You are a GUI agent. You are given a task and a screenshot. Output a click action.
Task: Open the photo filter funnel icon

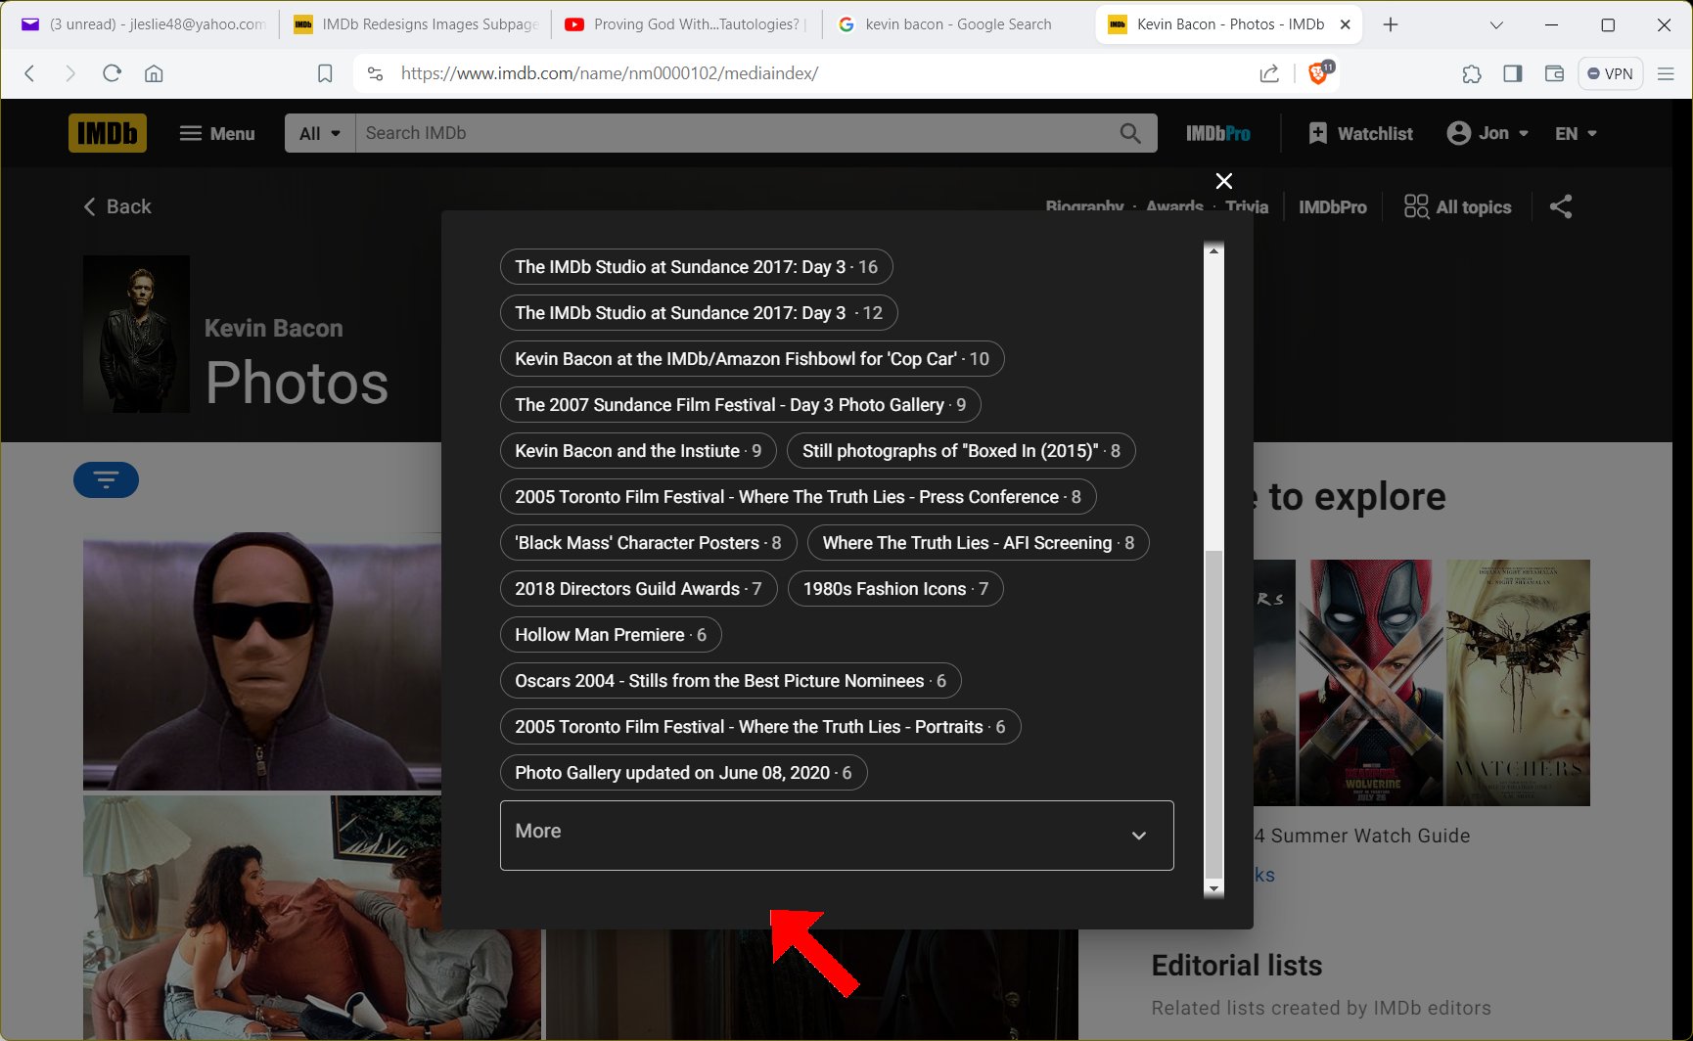106,479
